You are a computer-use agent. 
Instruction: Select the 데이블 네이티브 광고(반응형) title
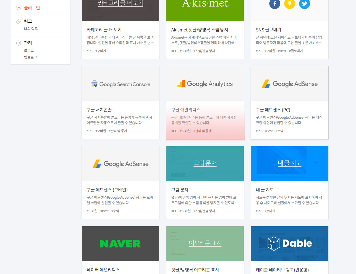[x=282, y=270]
